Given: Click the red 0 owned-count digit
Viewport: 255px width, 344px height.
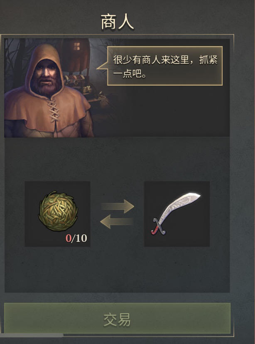Looking at the screenshot, I should click(x=69, y=238).
